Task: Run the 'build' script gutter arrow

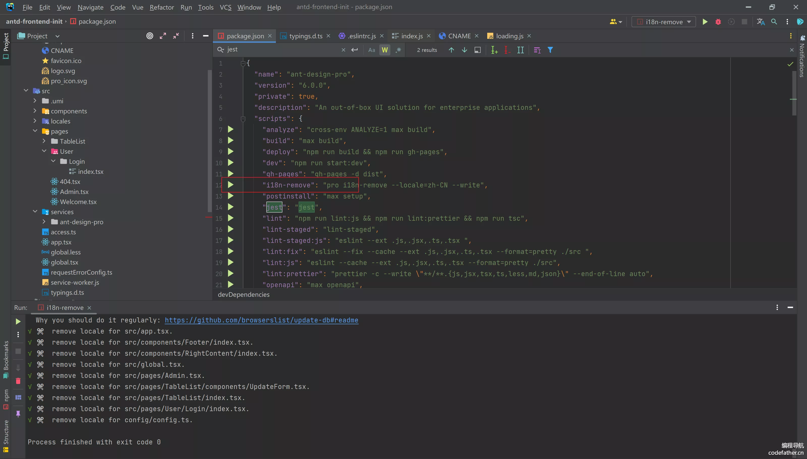Action: click(x=230, y=141)
